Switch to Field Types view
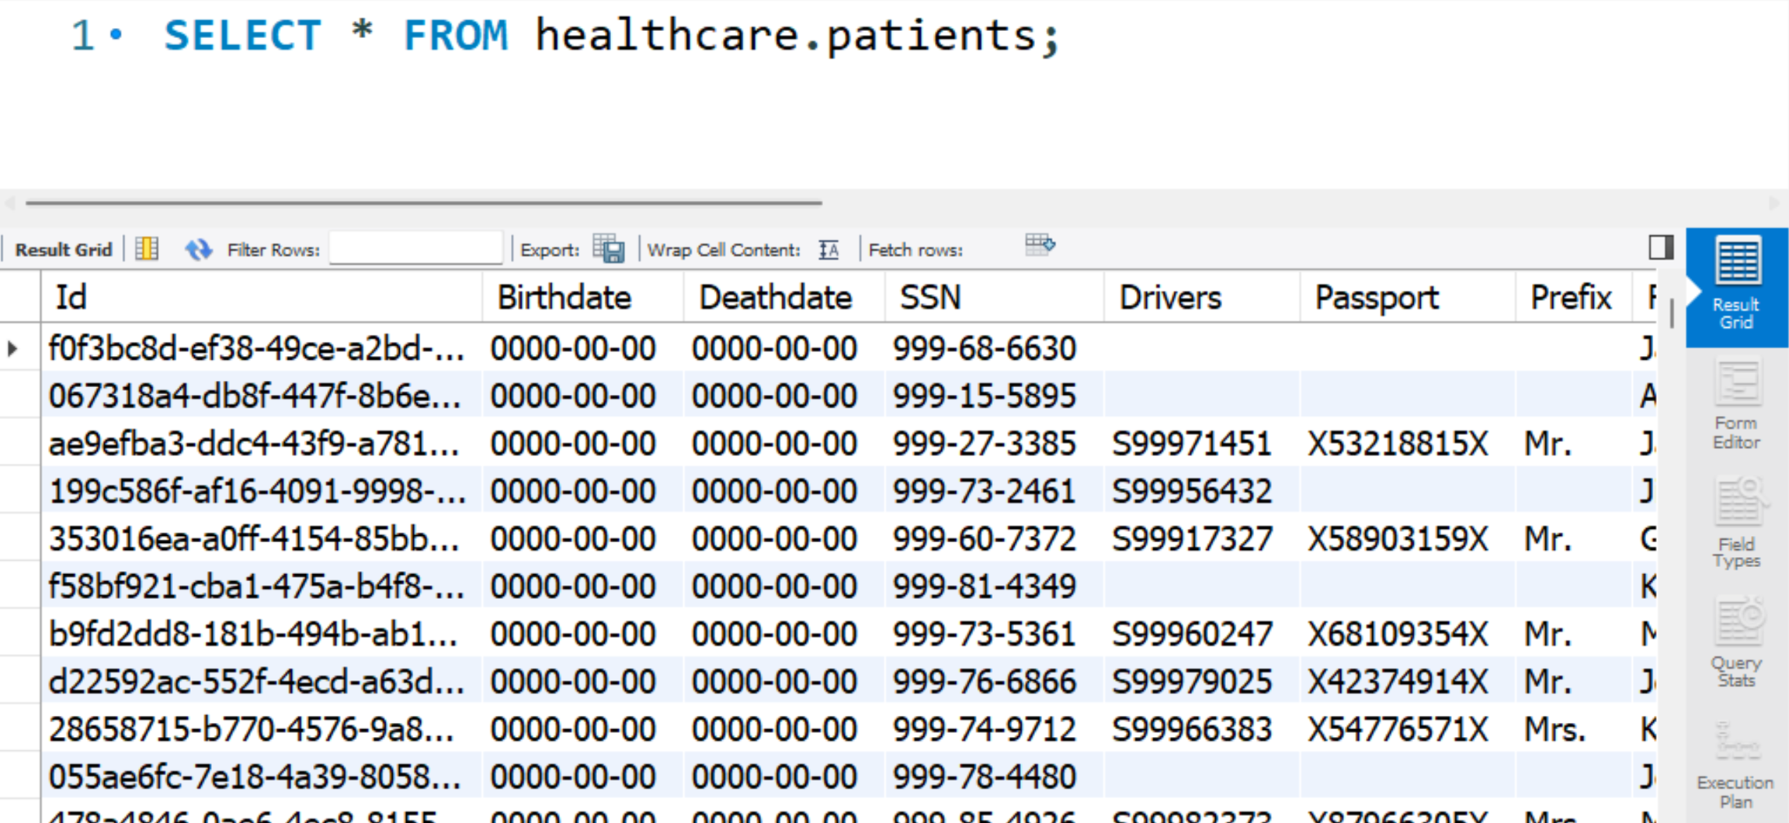This screenshot has width=1789, height=823. [x=1736, y=523]
